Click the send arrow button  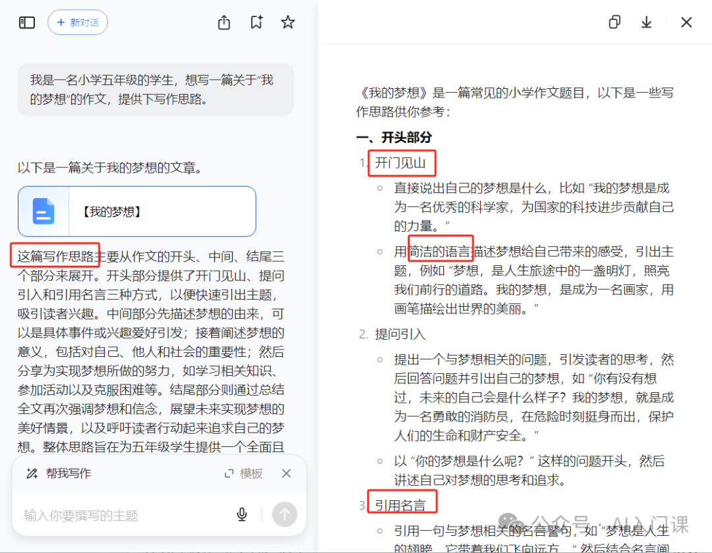(285, 514)
